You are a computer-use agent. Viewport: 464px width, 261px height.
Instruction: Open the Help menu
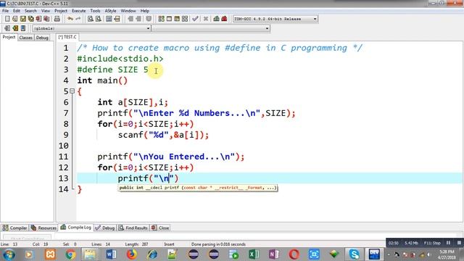(145, 11)
